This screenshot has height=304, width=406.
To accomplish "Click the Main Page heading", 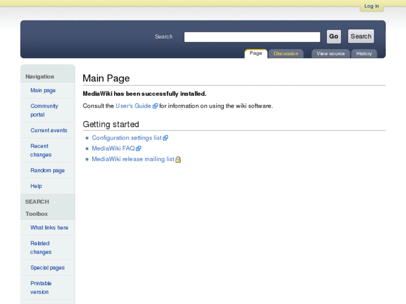I will pyautogui.click(x=106, y=78).
